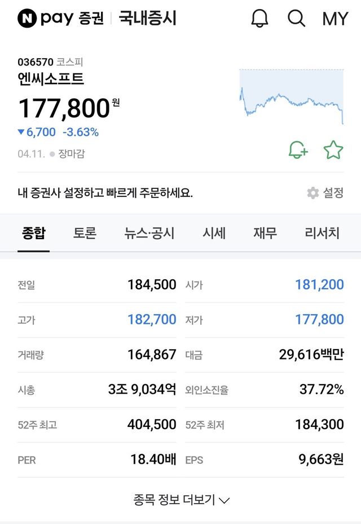Select the 시세 tab
The width and height of the screenshot is (361, 524).
click(214, 233)
